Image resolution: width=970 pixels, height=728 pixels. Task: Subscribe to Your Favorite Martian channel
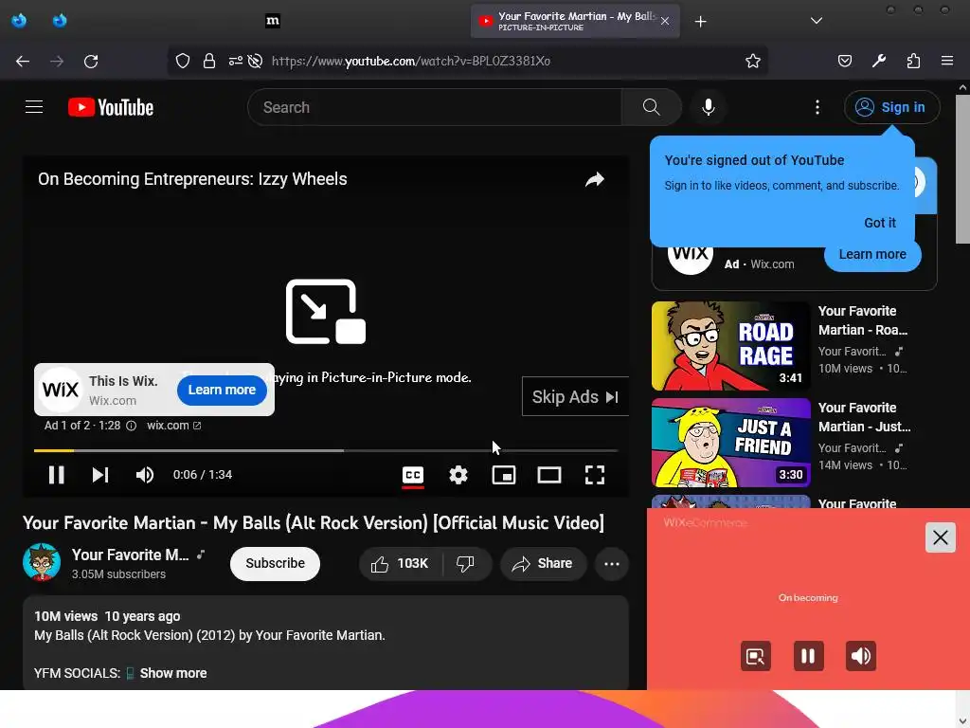tap(276, 563)
